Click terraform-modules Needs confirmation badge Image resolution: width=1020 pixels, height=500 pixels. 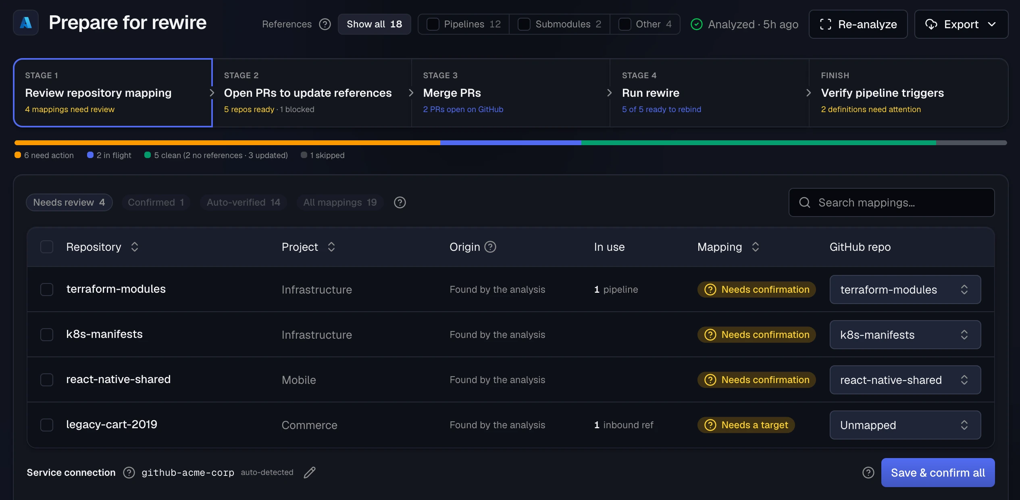[757, 290]
